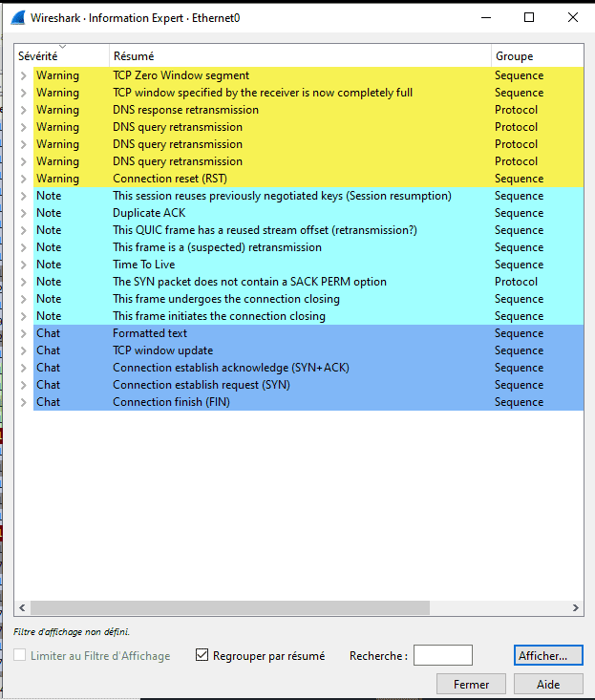595x700 pixels.
Task: Toggle Limiter au Filtre d'Affichage checkbox
Action: (20, 655)
